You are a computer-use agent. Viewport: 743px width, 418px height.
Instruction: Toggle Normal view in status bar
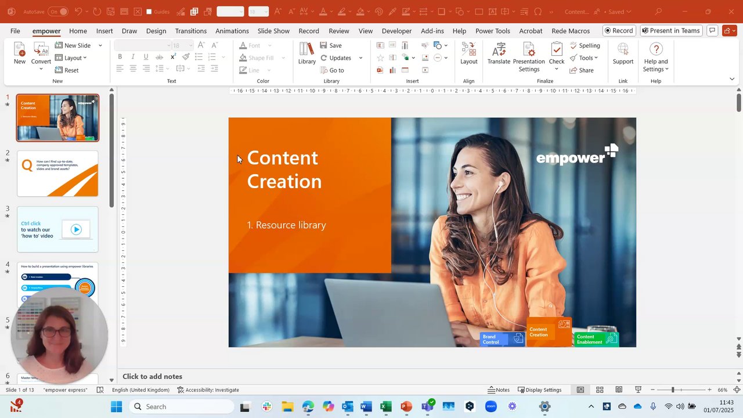[x=580, y=390]
